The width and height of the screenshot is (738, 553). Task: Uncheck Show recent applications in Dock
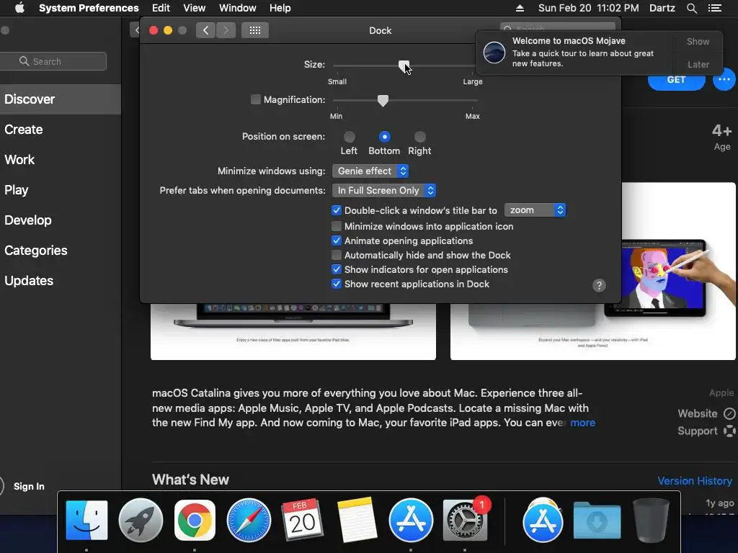click(336, 284)
